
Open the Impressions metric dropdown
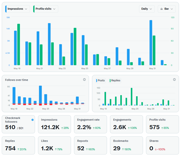[17, 9]
